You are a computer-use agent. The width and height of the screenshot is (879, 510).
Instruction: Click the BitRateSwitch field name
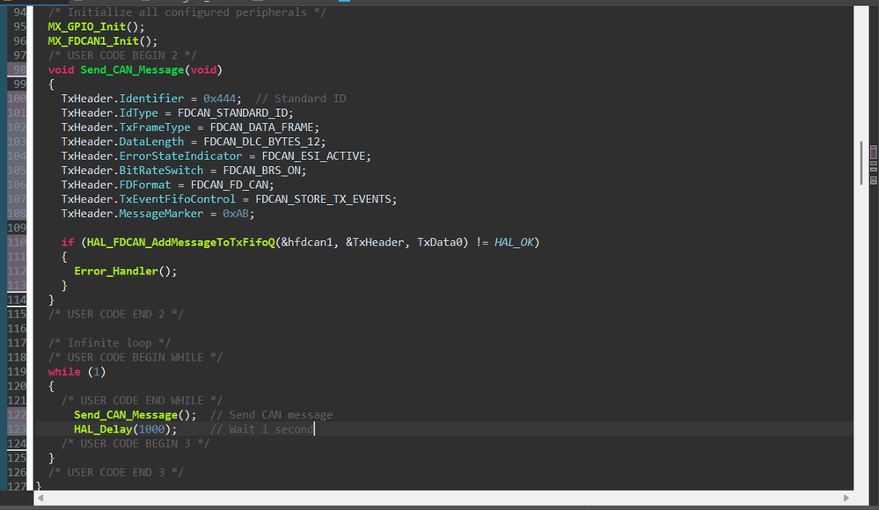click(161, 171)
